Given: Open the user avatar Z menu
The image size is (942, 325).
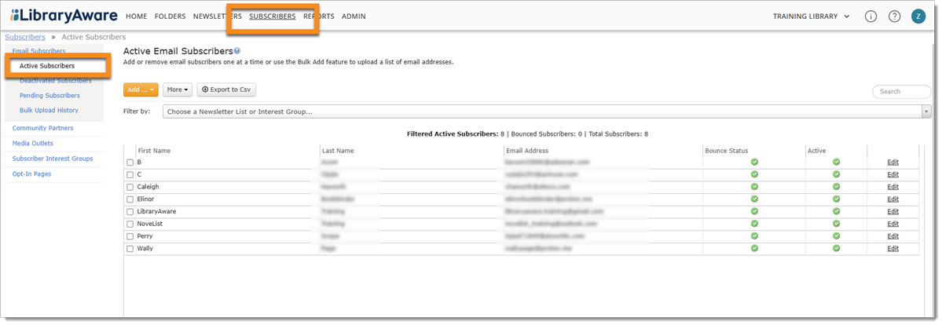Looking at the screenshot, I should click(x=918, y=16).
